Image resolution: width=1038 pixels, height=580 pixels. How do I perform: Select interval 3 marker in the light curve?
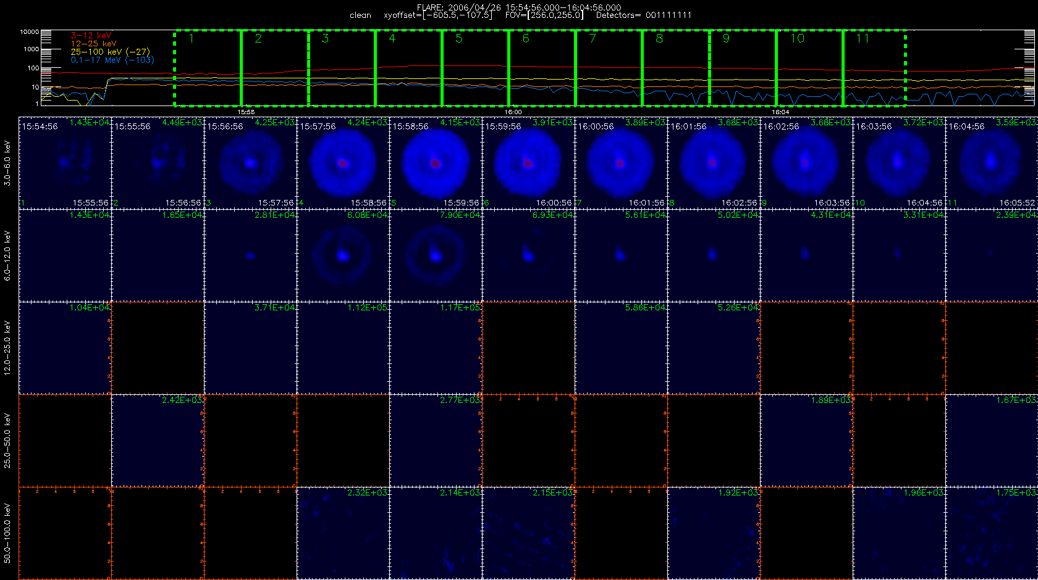(x=325, y=39)
